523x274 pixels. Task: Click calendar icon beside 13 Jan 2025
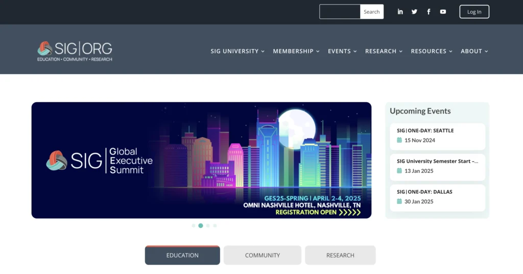(x=399, y=171)
